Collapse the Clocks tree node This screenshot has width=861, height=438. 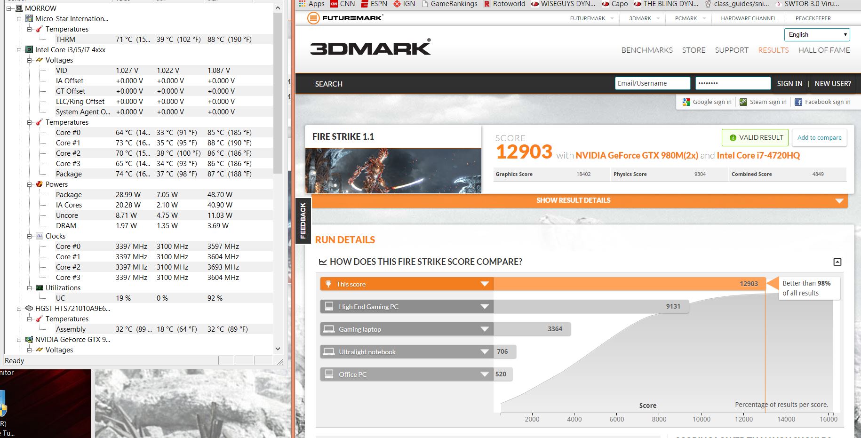click(29, 236)
